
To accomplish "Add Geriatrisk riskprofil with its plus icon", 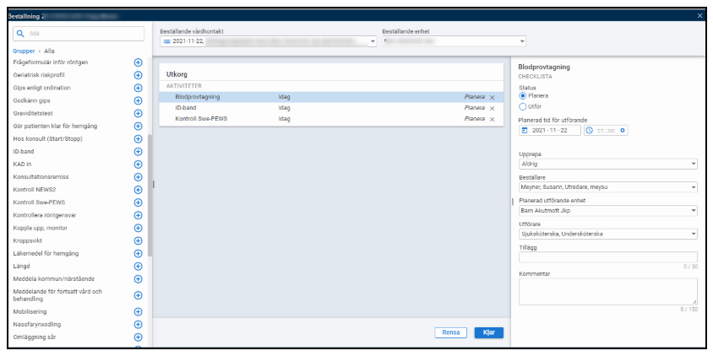I will [138, 75].
